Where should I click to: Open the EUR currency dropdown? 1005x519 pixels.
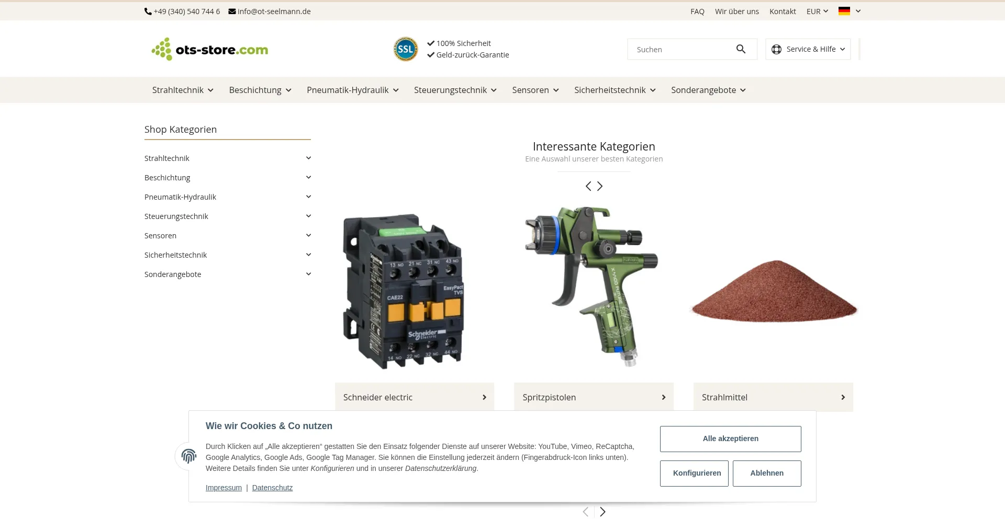pos(817,11)
